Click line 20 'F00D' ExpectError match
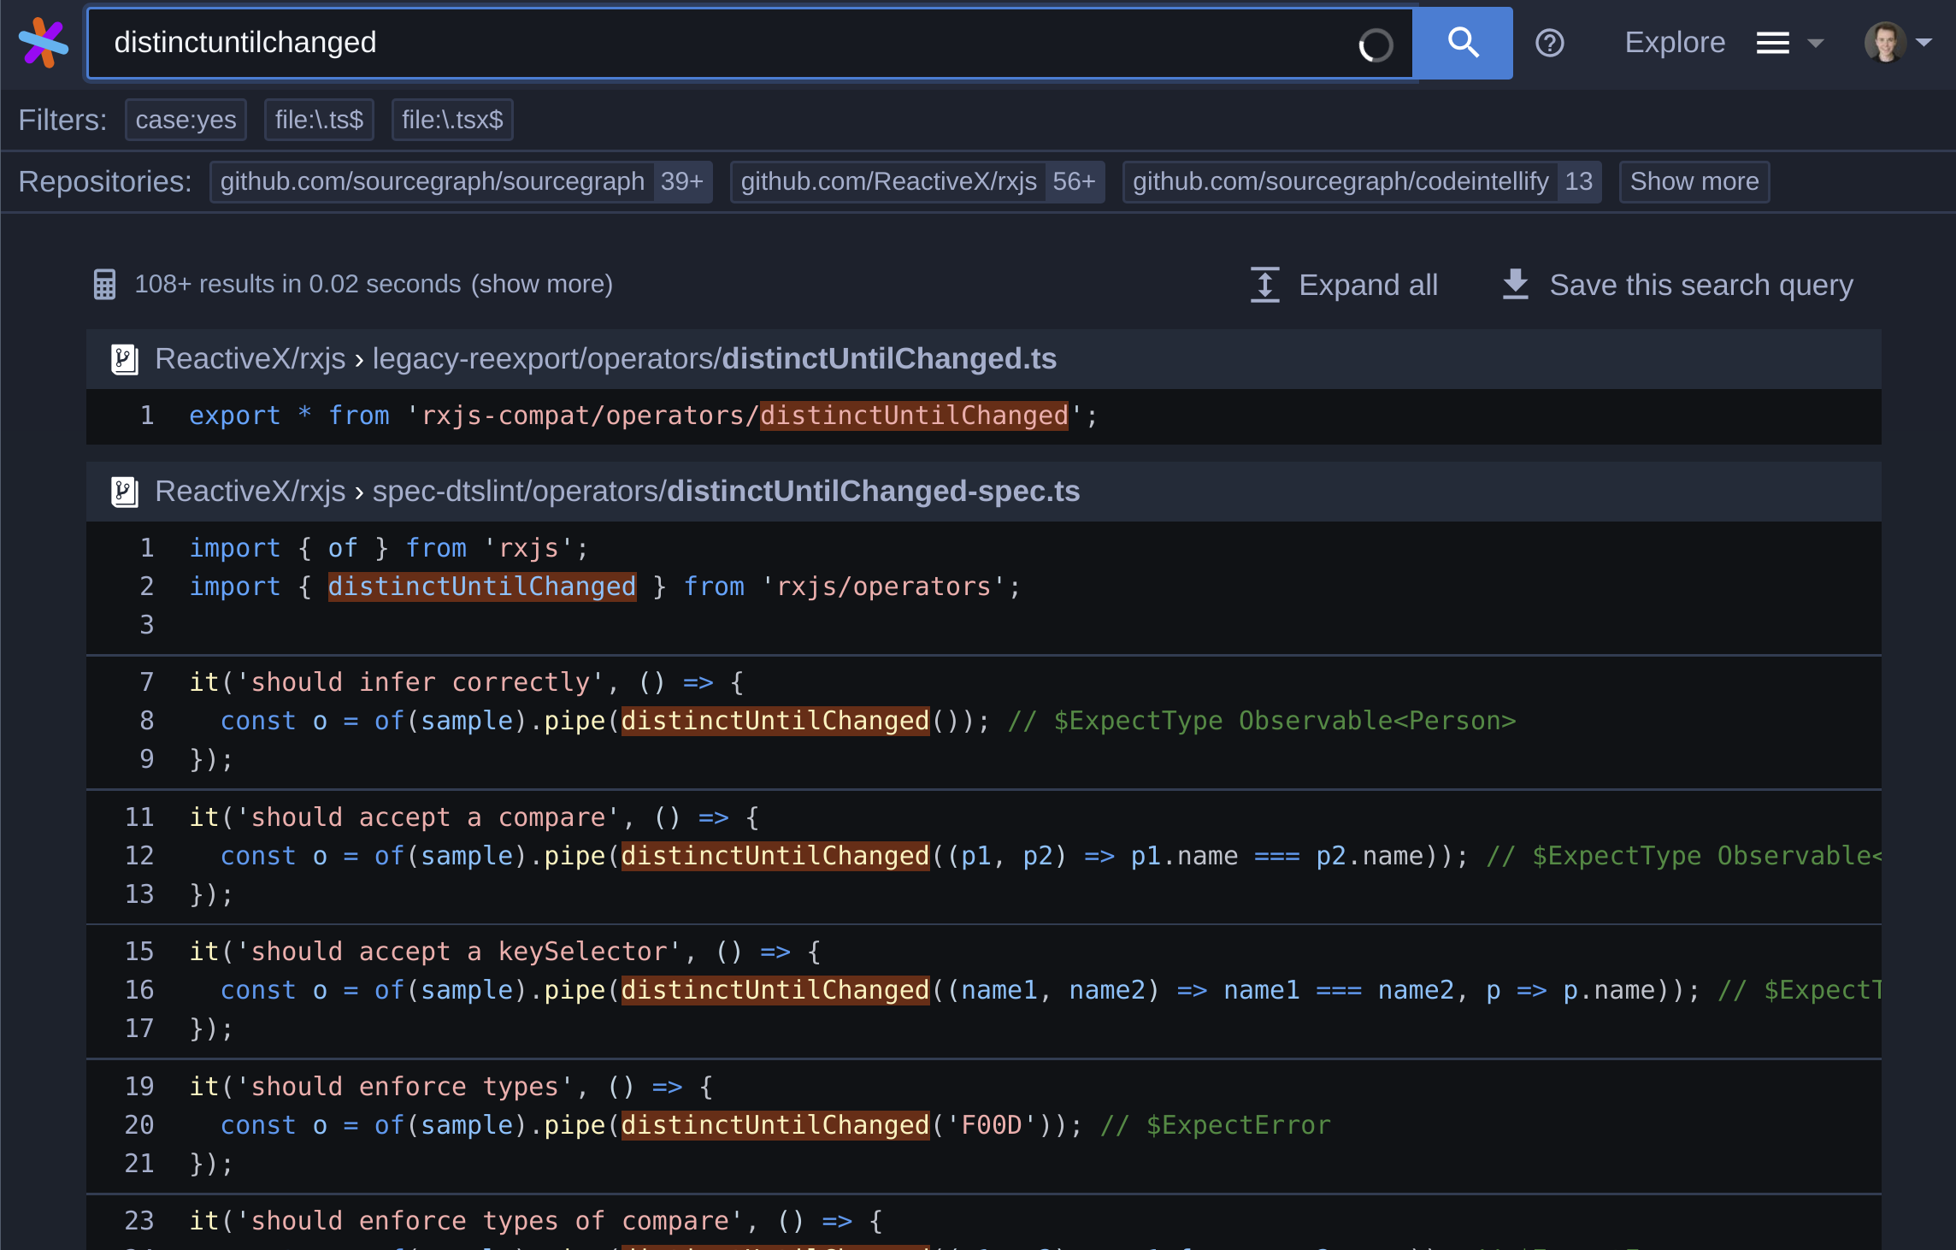 [775, 1126]
